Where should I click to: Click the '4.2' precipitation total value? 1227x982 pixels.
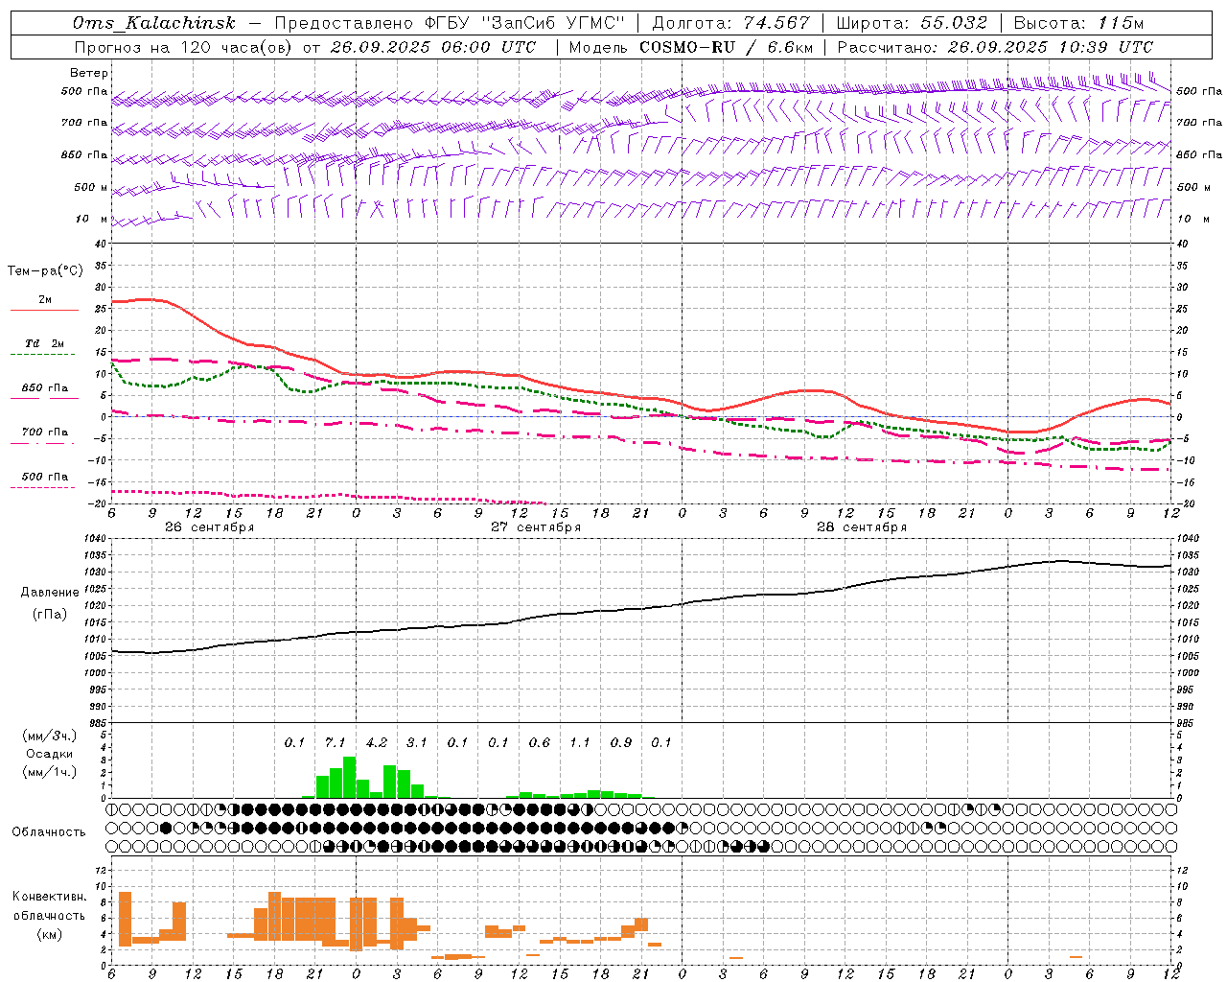(x=377, y=742)
